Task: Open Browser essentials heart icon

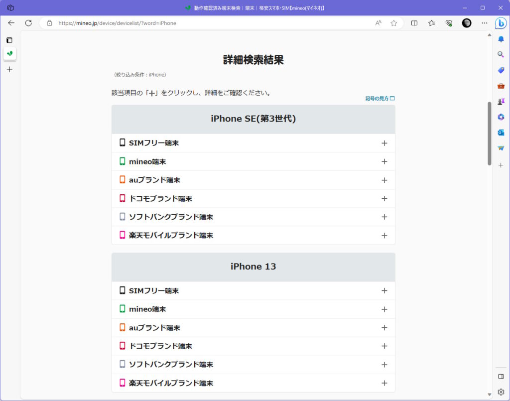Action: click(449, 23)
